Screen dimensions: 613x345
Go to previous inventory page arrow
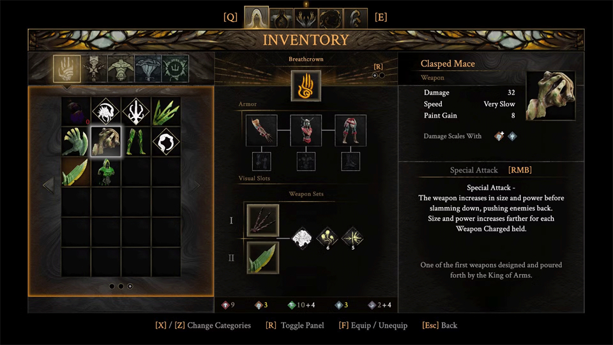(49, 185)
